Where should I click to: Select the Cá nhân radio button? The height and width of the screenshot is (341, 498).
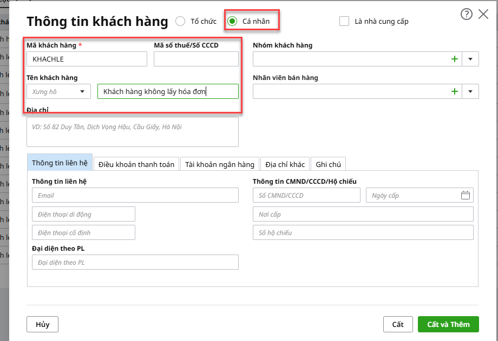[232, 22]
